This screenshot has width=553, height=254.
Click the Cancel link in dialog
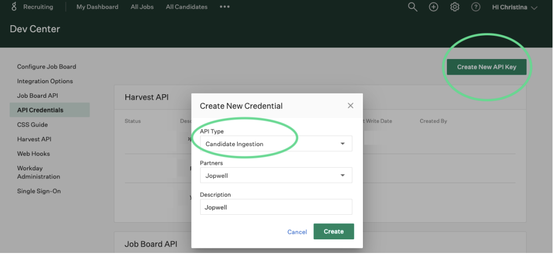click(297, 232)
